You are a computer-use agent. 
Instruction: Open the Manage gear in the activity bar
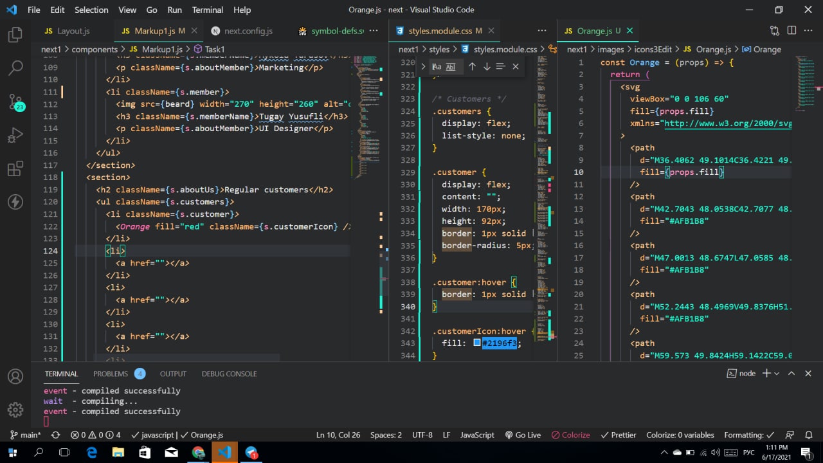(15, 410)
